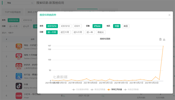The image size is (175, 100).
Task: Click the 淘宝 search input field
Action: tap(19, 3)
